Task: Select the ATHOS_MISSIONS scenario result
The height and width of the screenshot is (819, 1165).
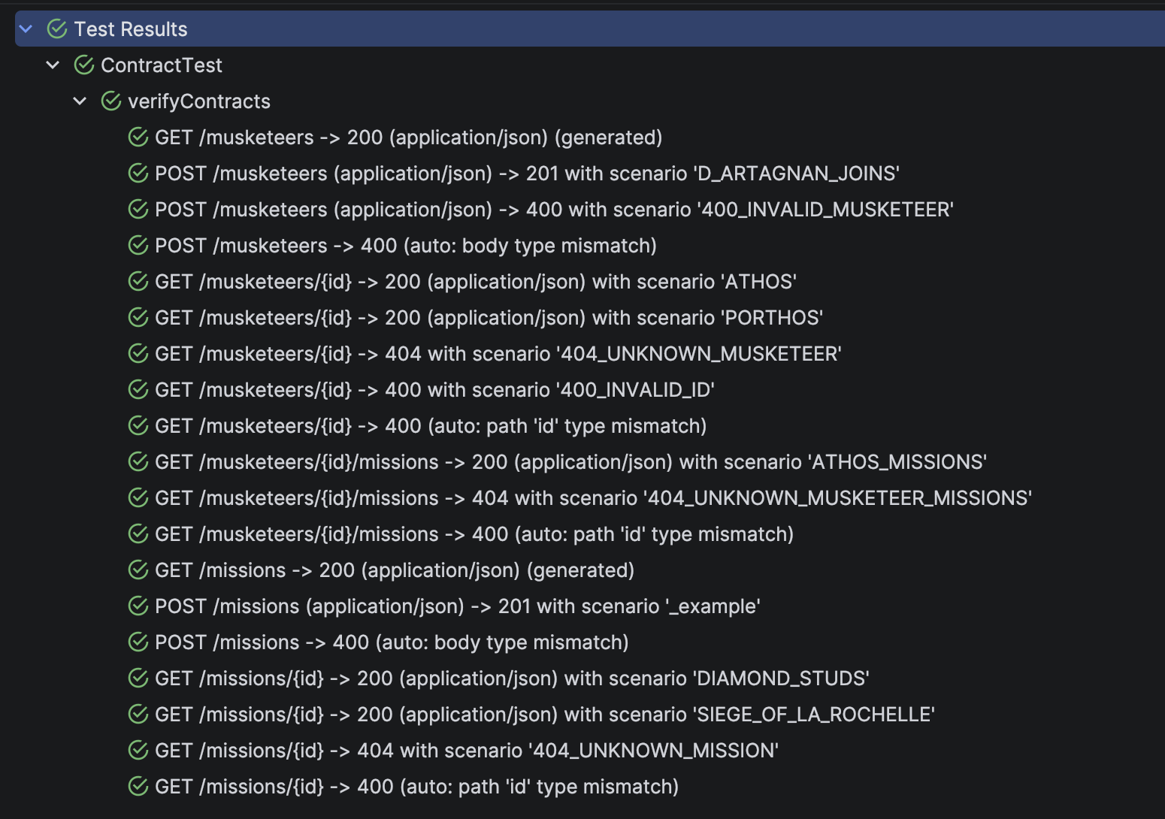Action: pos(570,461)
